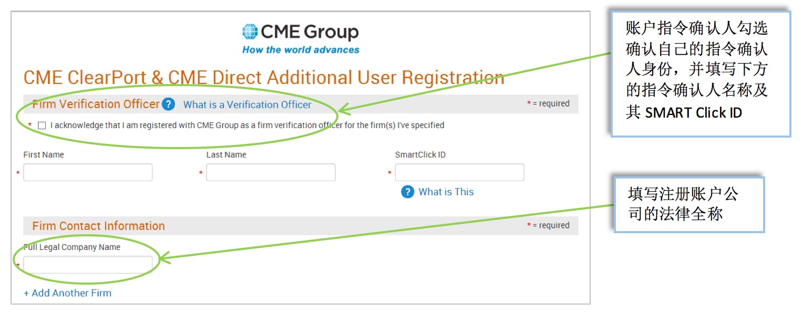Click into the Full Legal Company Name field
This screenshot has width=803, height=313.
(88, 265)
